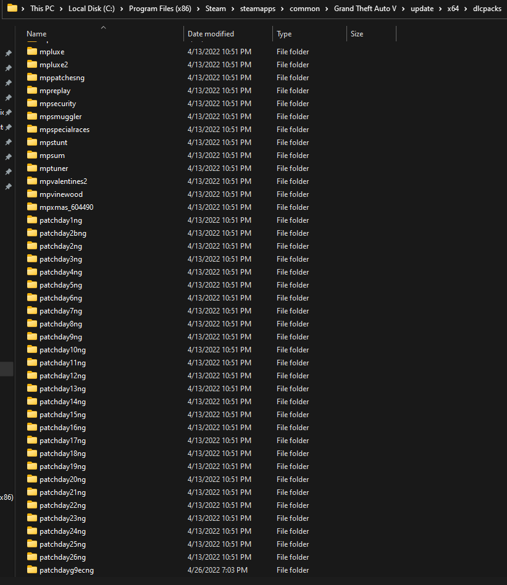Select the patchday21ng folder name
This screenshot has width=507, height=585.
[x=63, y=492]
